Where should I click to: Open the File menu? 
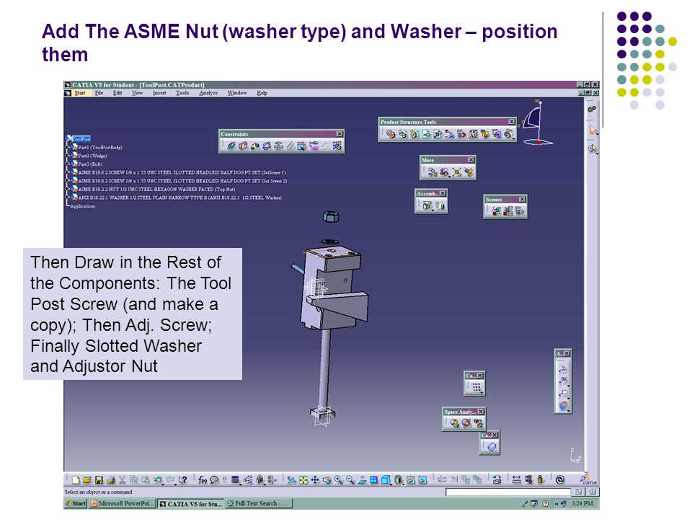pyautogui.click(x=99, y=93)
